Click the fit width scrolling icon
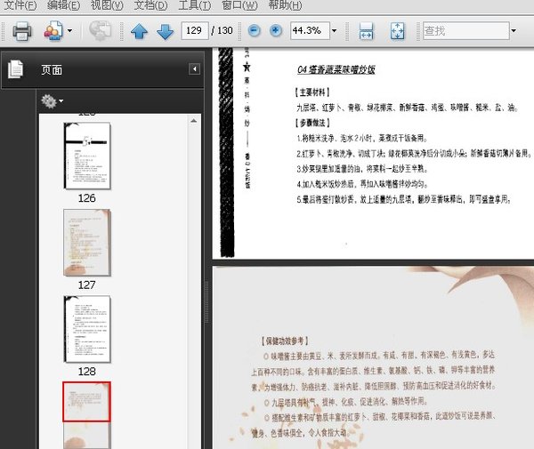The width and height of the screenshot is (534, 449). click(x=366, y=31)
